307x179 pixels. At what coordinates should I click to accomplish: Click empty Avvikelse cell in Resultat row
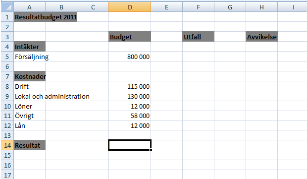click(x=262, y=145)
